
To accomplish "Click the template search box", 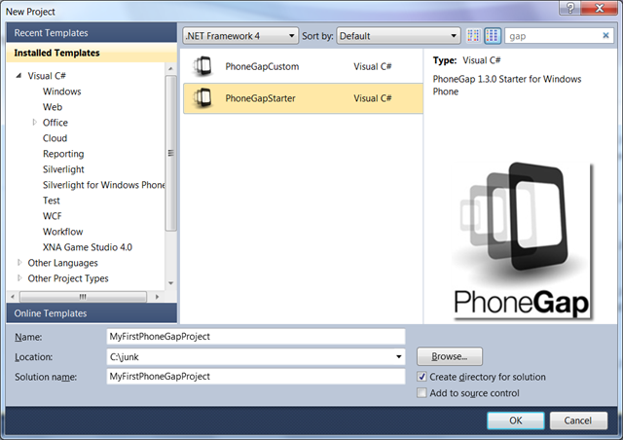I will tap(554, 36).
